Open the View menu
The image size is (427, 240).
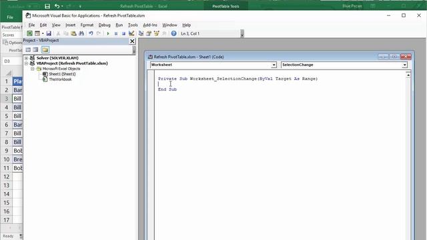coord(56,25)
